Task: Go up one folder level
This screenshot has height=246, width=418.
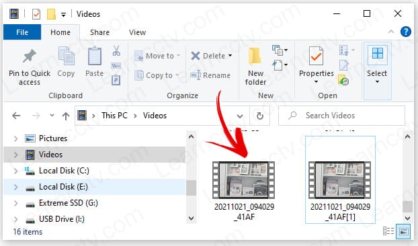Action: (66, 116)
